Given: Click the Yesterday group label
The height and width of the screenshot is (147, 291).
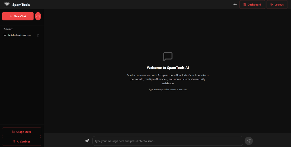Looking at the screenshot, I should 8,29.
